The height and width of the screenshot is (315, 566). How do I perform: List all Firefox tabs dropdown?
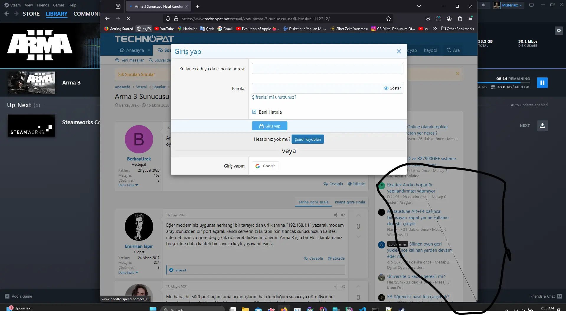(419, 6)
